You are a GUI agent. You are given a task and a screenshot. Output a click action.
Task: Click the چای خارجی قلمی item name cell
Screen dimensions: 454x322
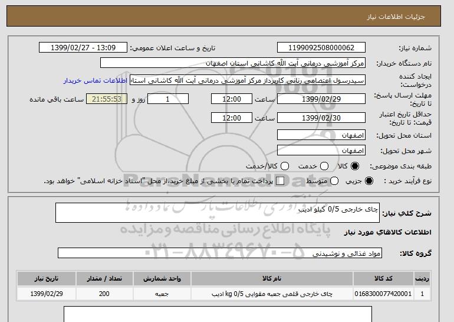pos(272,294)
